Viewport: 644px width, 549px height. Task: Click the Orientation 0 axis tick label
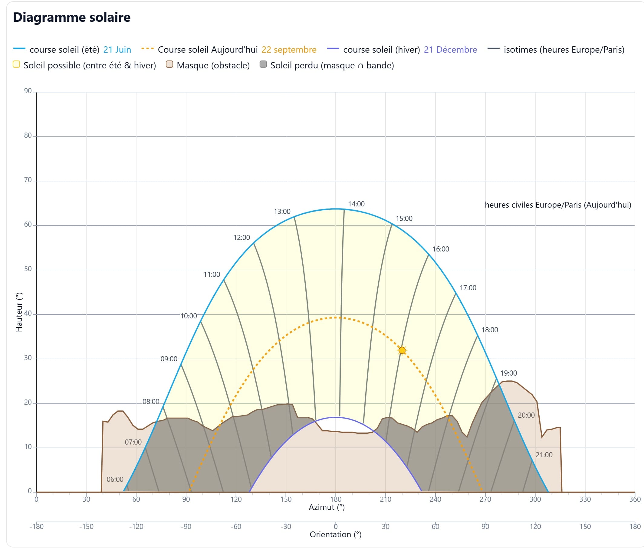click(x=336, y=526)
